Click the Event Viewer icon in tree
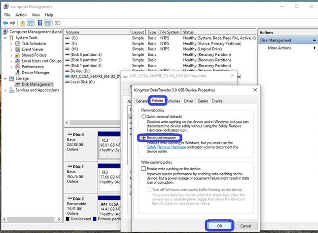Screen dimensions: 318x233 pos(18,49)
